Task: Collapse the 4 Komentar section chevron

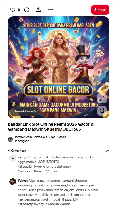Action: coord(108,151)
